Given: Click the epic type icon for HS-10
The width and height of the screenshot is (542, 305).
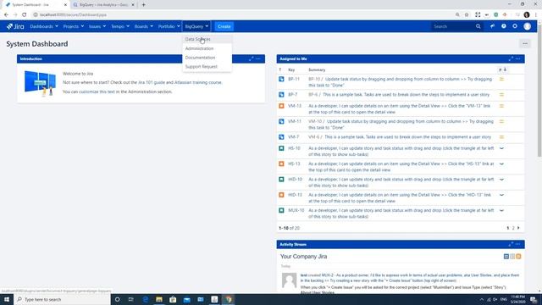Looking at the screenshot, I should [281, 148].
